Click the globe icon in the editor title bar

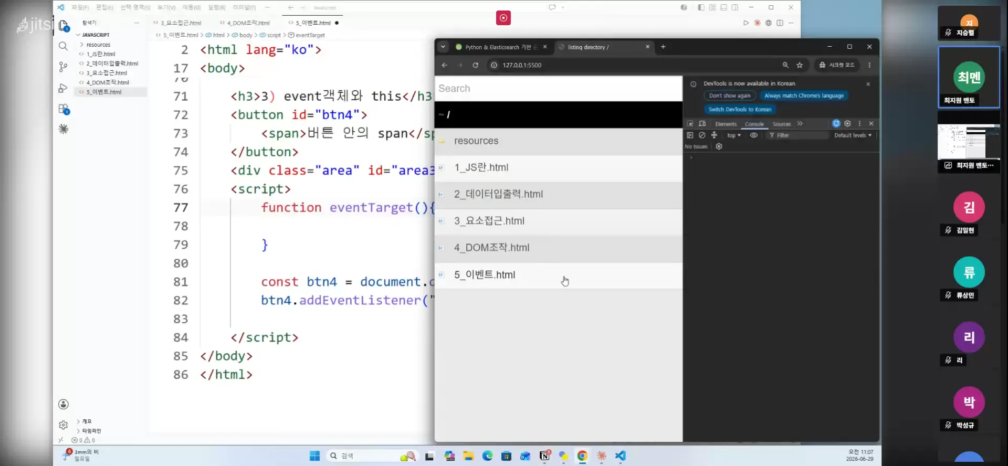(x=768, y=23)
